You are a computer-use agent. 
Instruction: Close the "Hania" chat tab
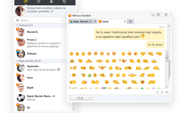coord(125,21)
